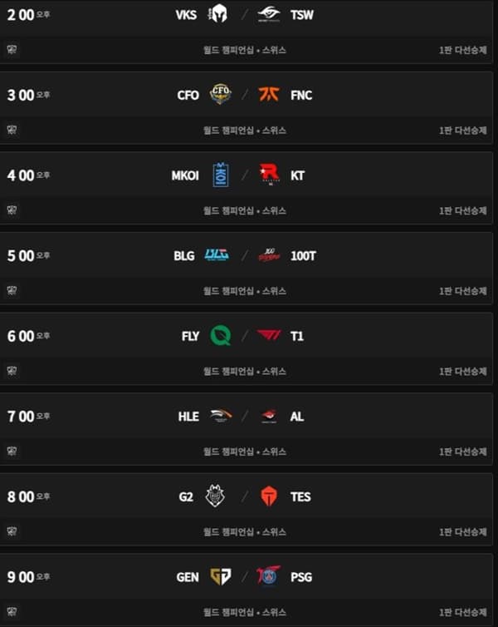Click the HLE team logo

click(220, 416)
